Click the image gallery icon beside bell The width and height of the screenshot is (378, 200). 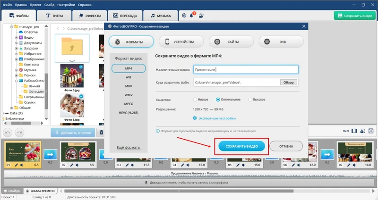201,16
